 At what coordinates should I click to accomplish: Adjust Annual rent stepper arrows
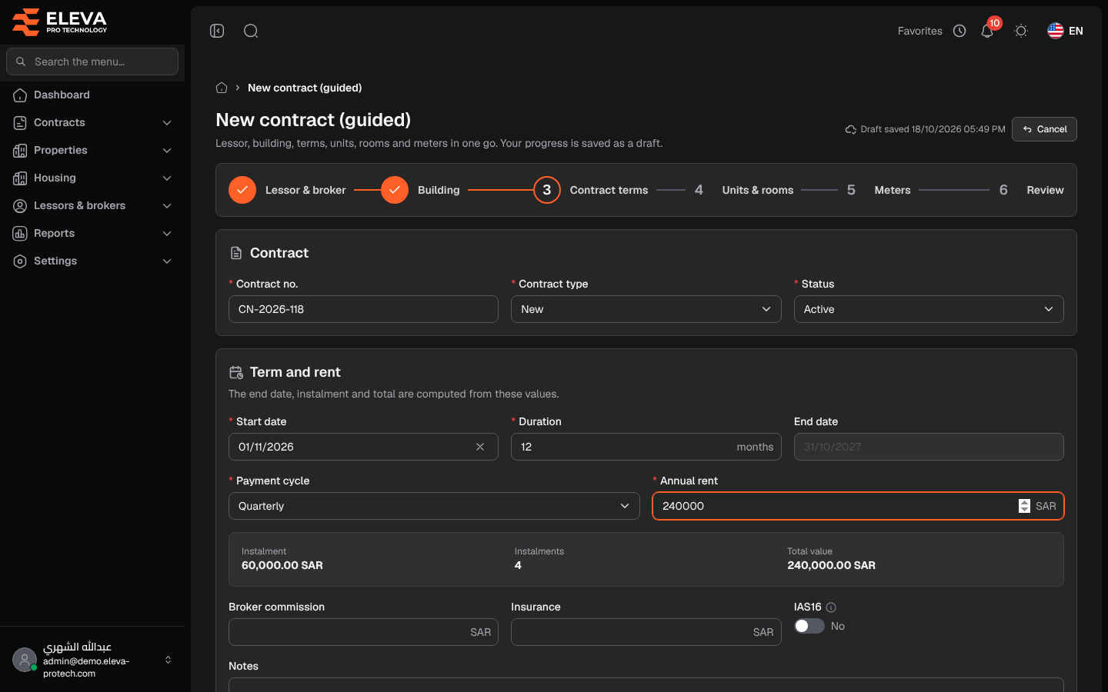pyautogui.click(x=1024, y=506)
